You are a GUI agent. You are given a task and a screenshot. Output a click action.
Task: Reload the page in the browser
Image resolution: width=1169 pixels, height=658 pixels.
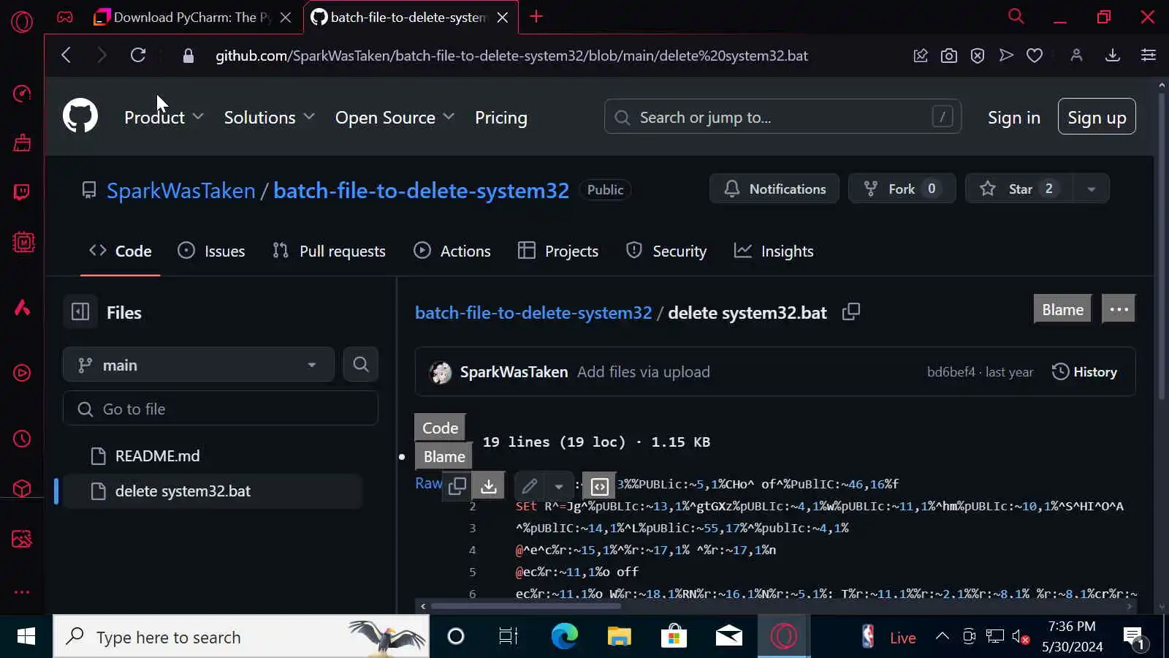[x=138, y=56]
